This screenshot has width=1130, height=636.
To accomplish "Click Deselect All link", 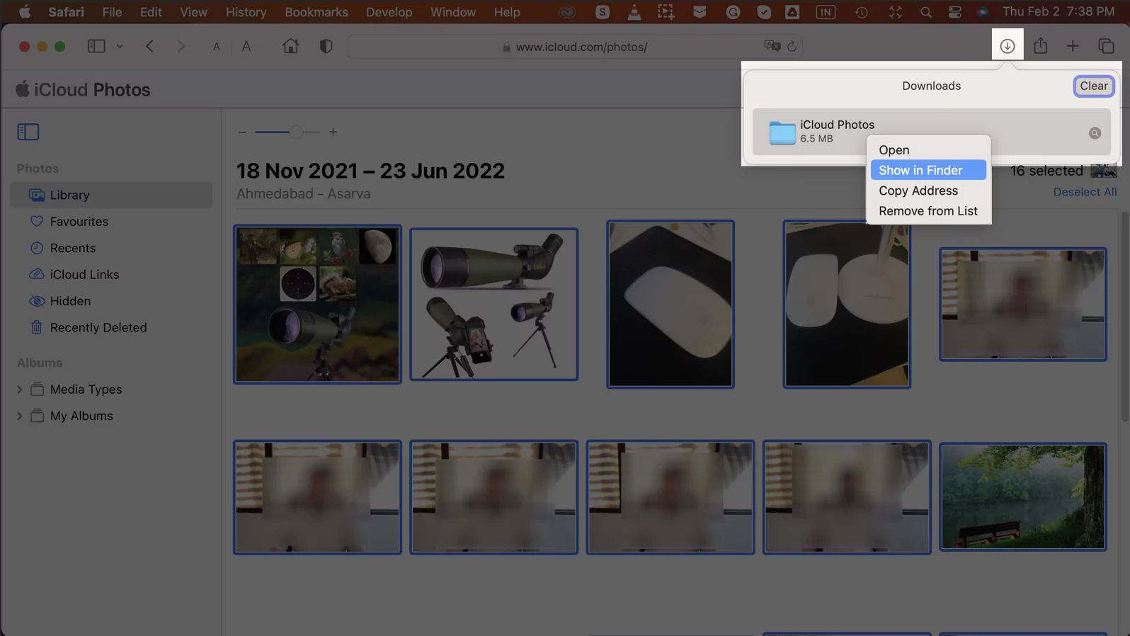I will 1085,192.
